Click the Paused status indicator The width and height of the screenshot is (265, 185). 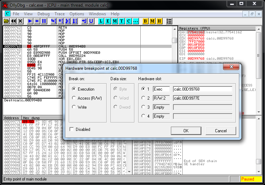(251, 179)
